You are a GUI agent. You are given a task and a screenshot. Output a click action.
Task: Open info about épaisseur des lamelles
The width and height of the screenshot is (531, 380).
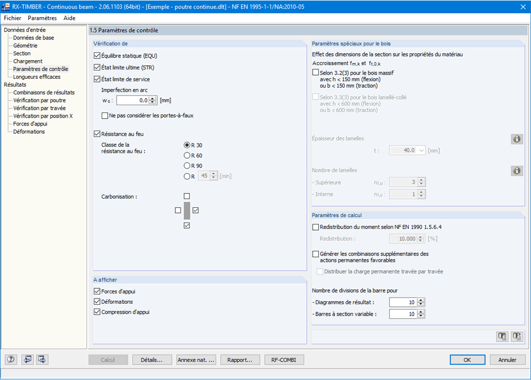tap(516, 139)
